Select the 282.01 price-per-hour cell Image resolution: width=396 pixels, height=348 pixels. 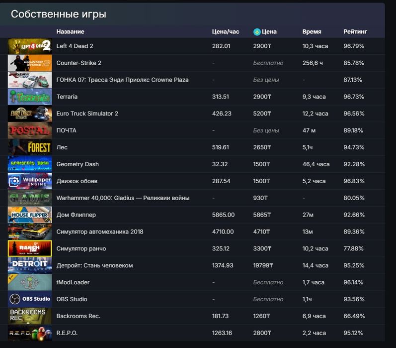pos(221,46)
